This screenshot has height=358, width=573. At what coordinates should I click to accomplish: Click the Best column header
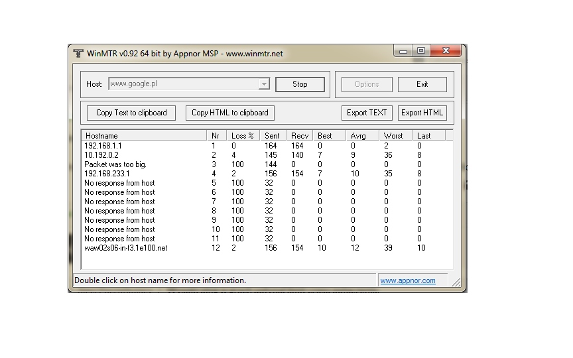329,135
